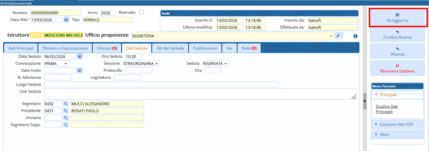Screen dimensions: 429x151
Task: Open the Convocazione dropdown
Action: pyautogui.click(x=56, y=63)
